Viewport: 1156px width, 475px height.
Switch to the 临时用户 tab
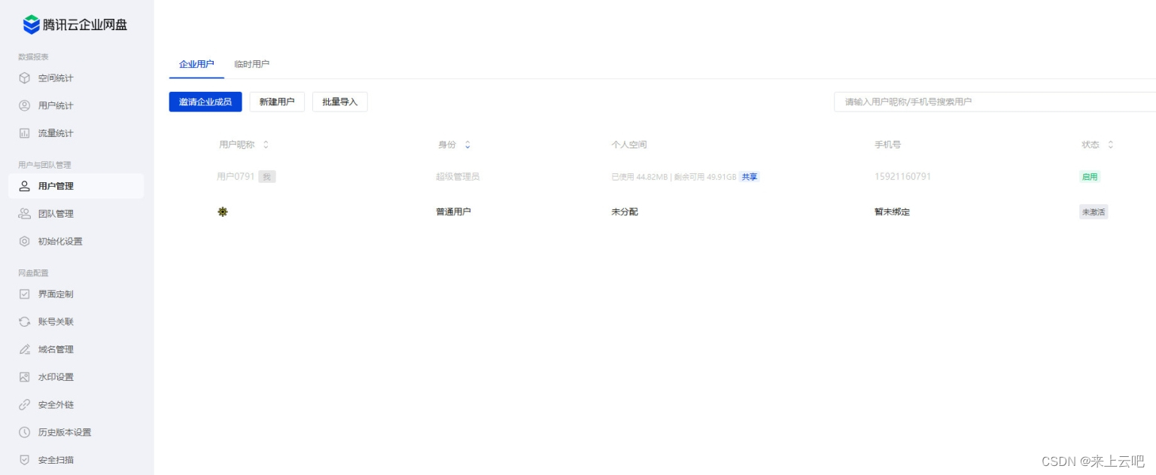tap(251, 64)
